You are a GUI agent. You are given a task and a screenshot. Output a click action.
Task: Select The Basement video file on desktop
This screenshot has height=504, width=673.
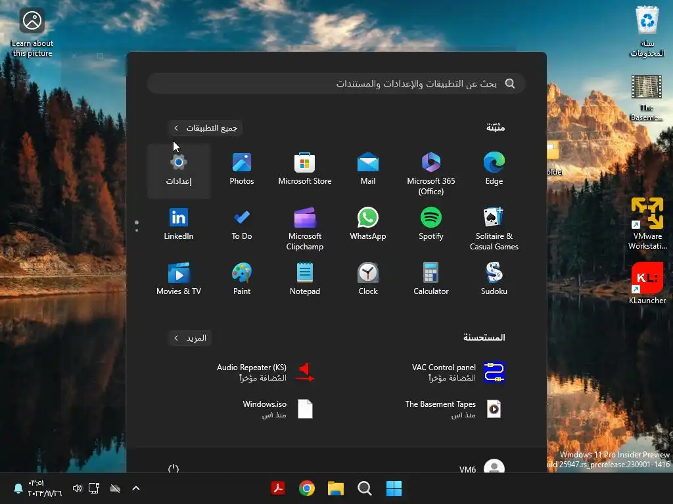(x=647, y=98)
